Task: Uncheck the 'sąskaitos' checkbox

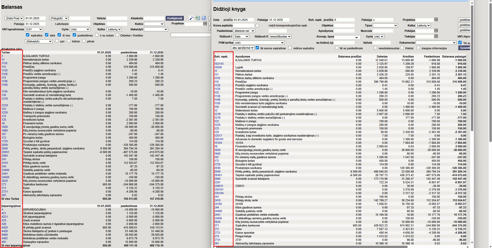Action: click(x=28, y=35)
